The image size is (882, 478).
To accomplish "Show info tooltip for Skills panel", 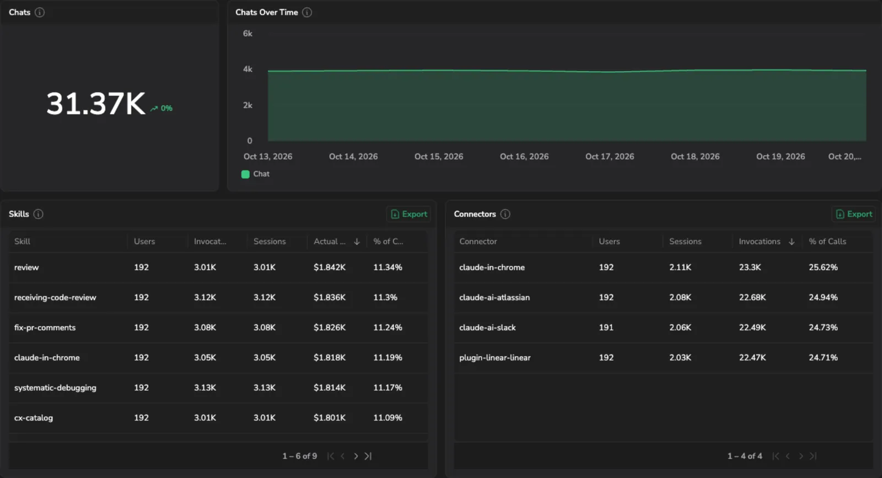I will pyautogui.click(x=38, y=214).
